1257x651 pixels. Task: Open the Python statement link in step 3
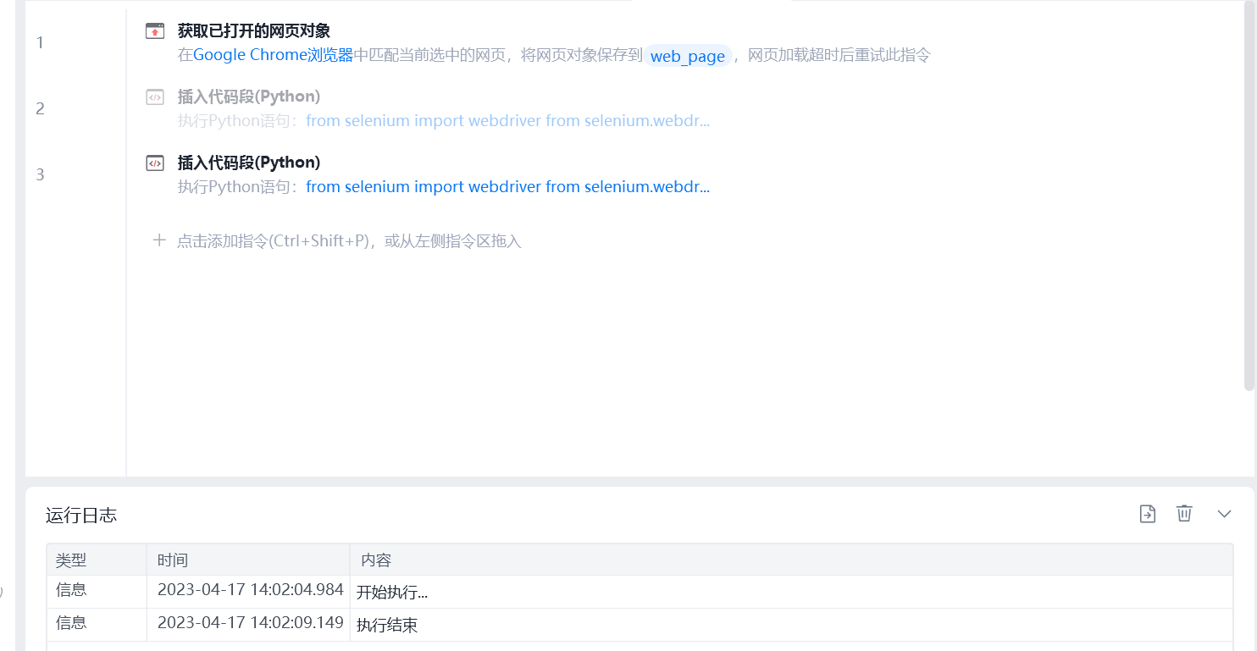point(508,186)
